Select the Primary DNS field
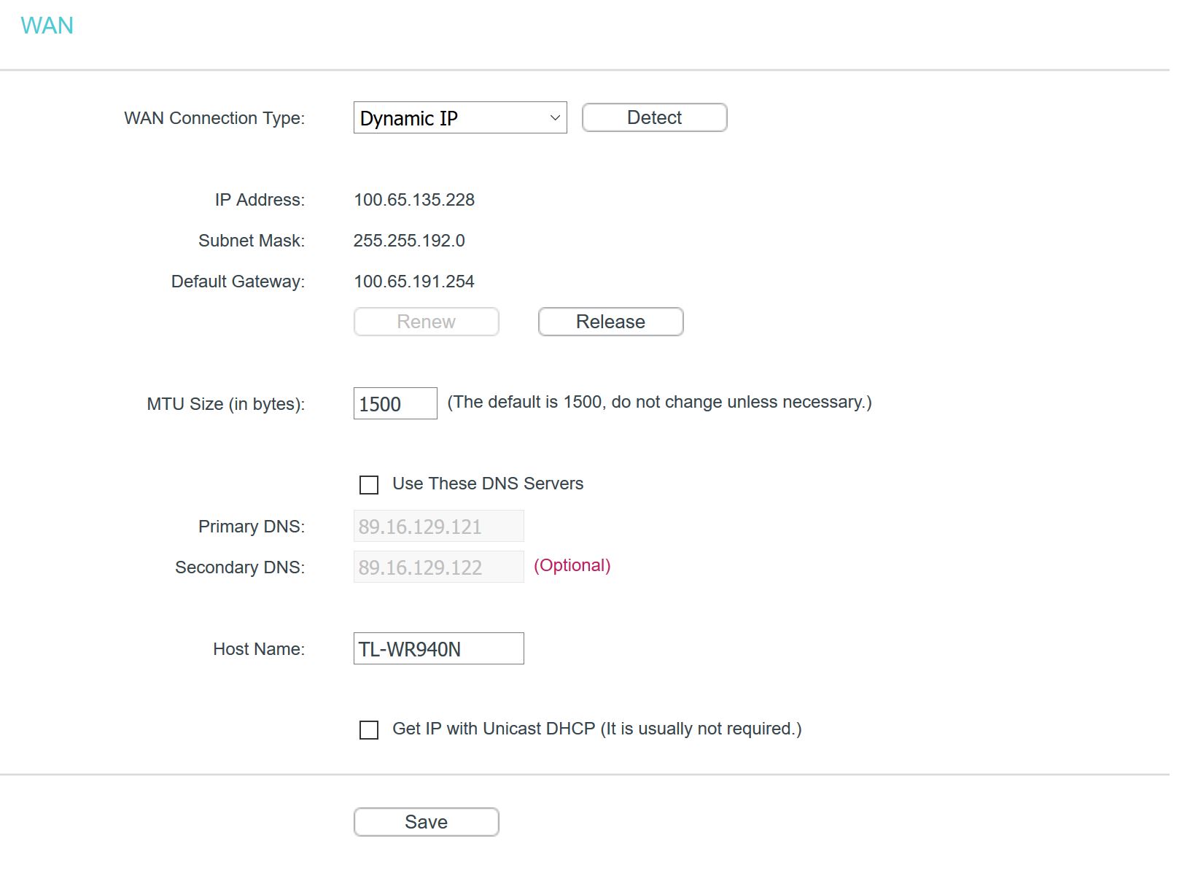 pos(438,527)
